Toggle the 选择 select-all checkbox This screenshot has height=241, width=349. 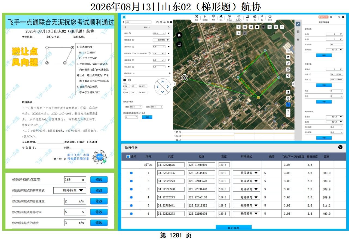pyautogui.click(x=128, y=157)
